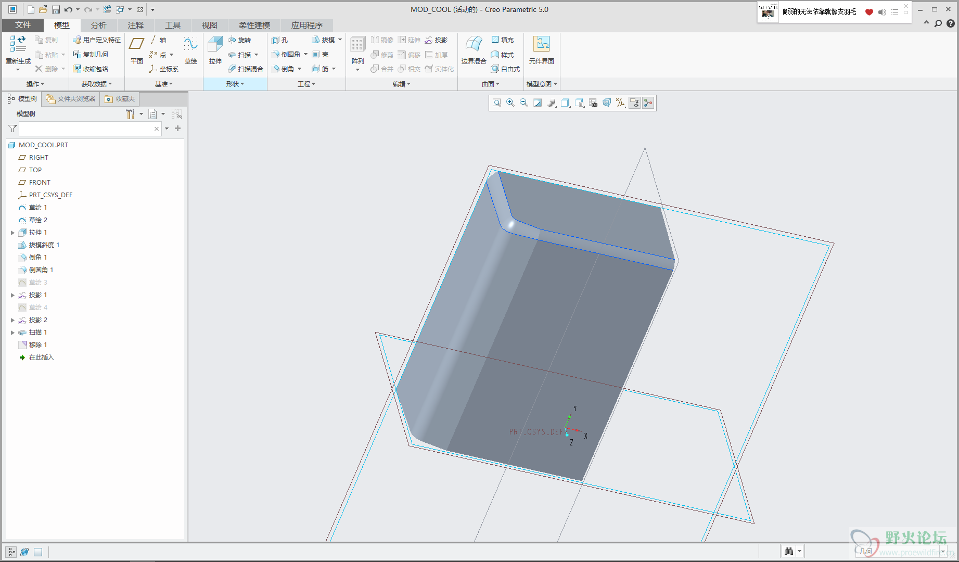This screenshot has height=562, width=959.
Task: Switch to the 注释 ribbon tab
Action: (136, 25)
